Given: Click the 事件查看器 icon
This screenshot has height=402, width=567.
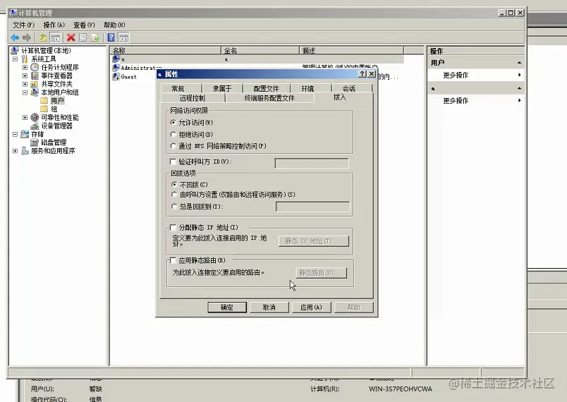Looking at the screenshot, I should coord(35,75).
